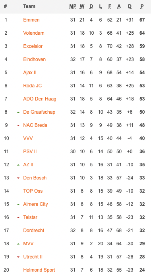Open the Helmond Sport link
Viewport: 151px width, 276px height.
[39, 270]
